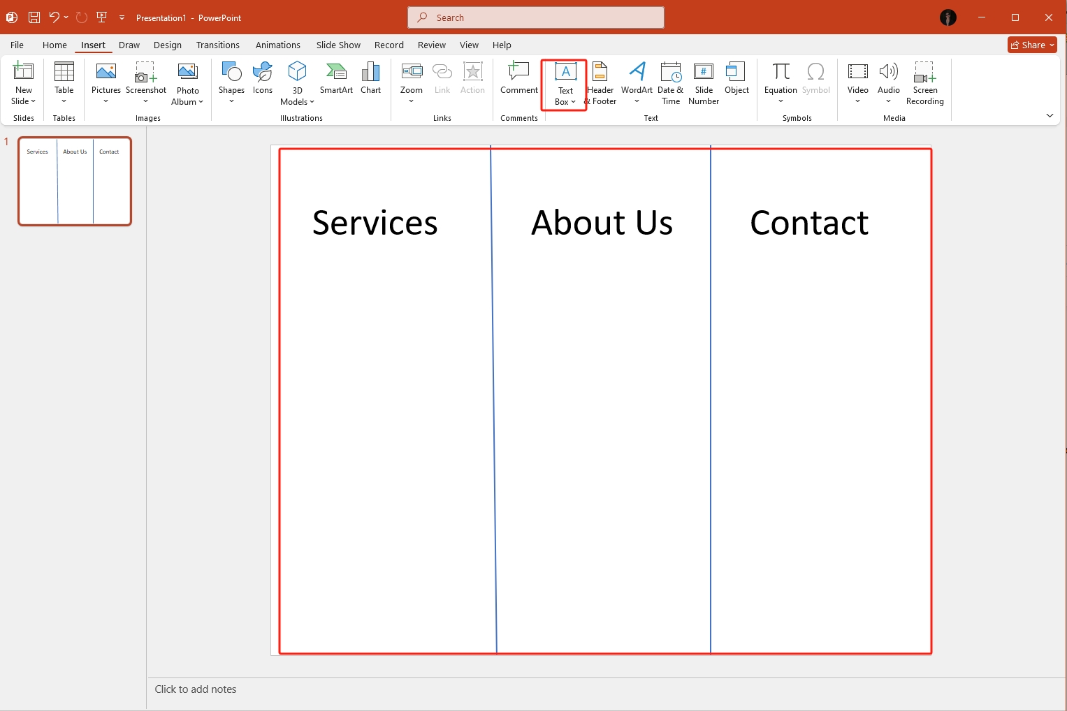Image resolution: width=1067 pixels, height=711 pixels.
Task: Click the Screenshot tool
Action: pyautogui.click(x=146, y=82)
